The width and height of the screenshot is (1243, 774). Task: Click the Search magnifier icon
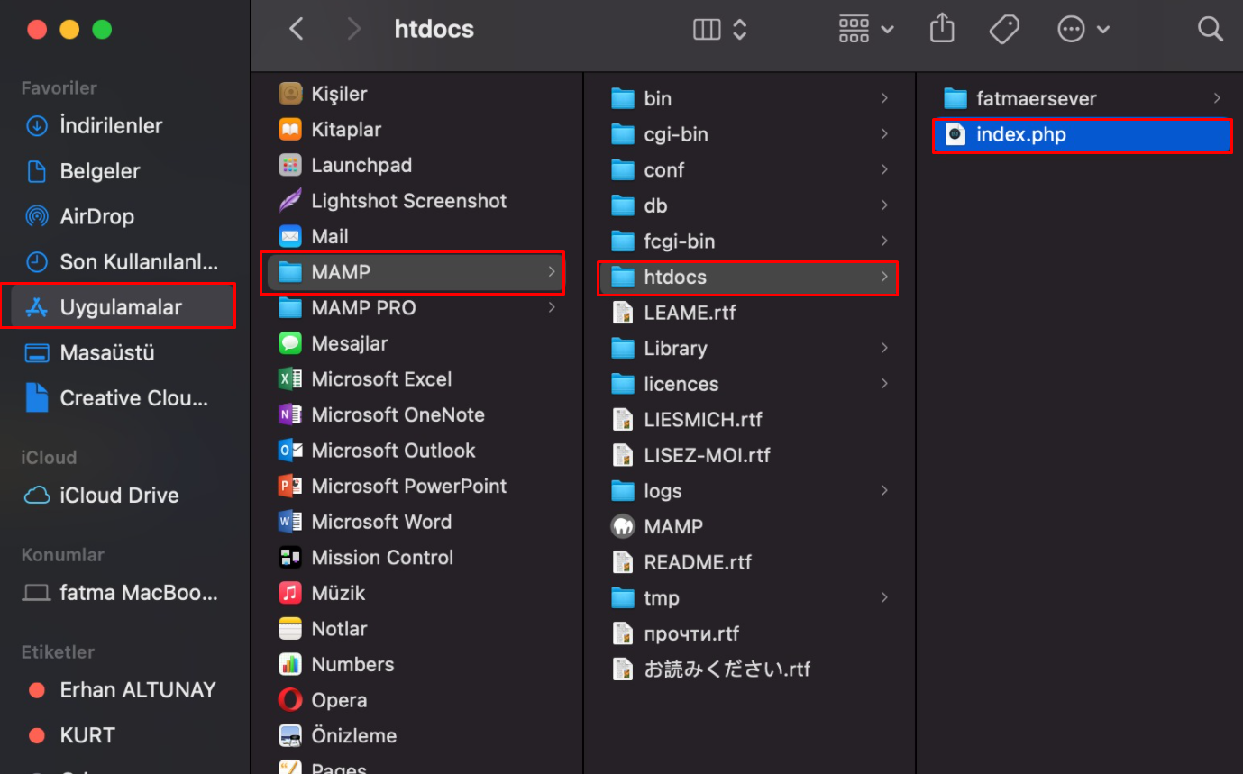pyautogui.click(x=1210, y=29)
